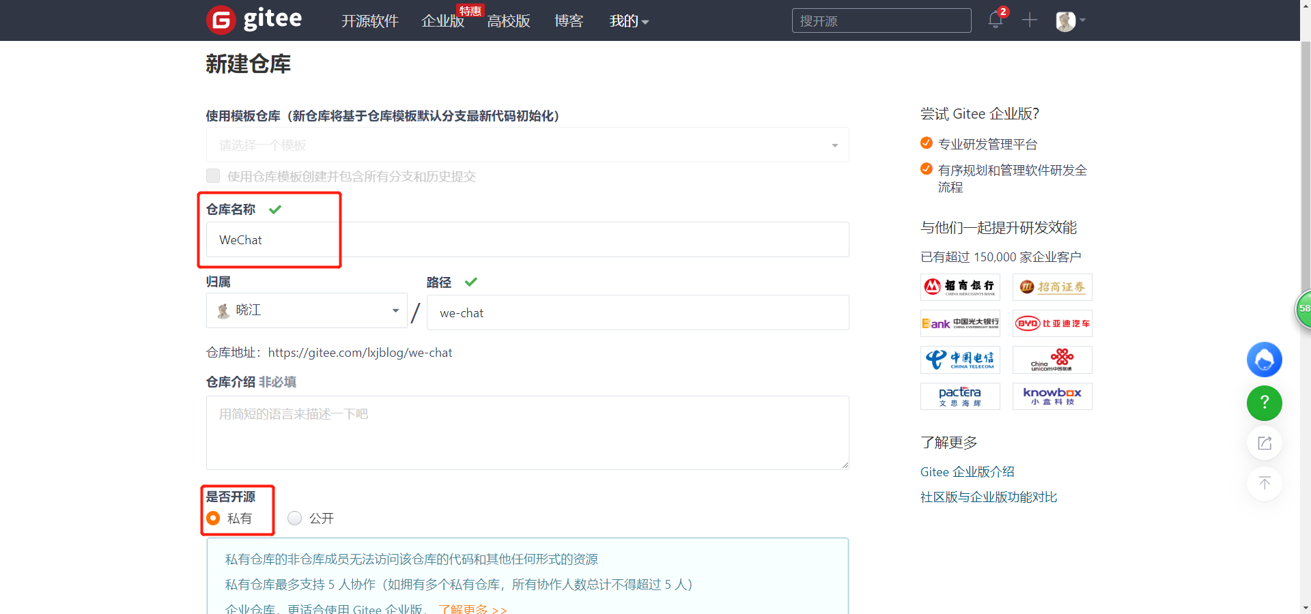Click the 中国光大银行 logo

(x=960, y=323)
